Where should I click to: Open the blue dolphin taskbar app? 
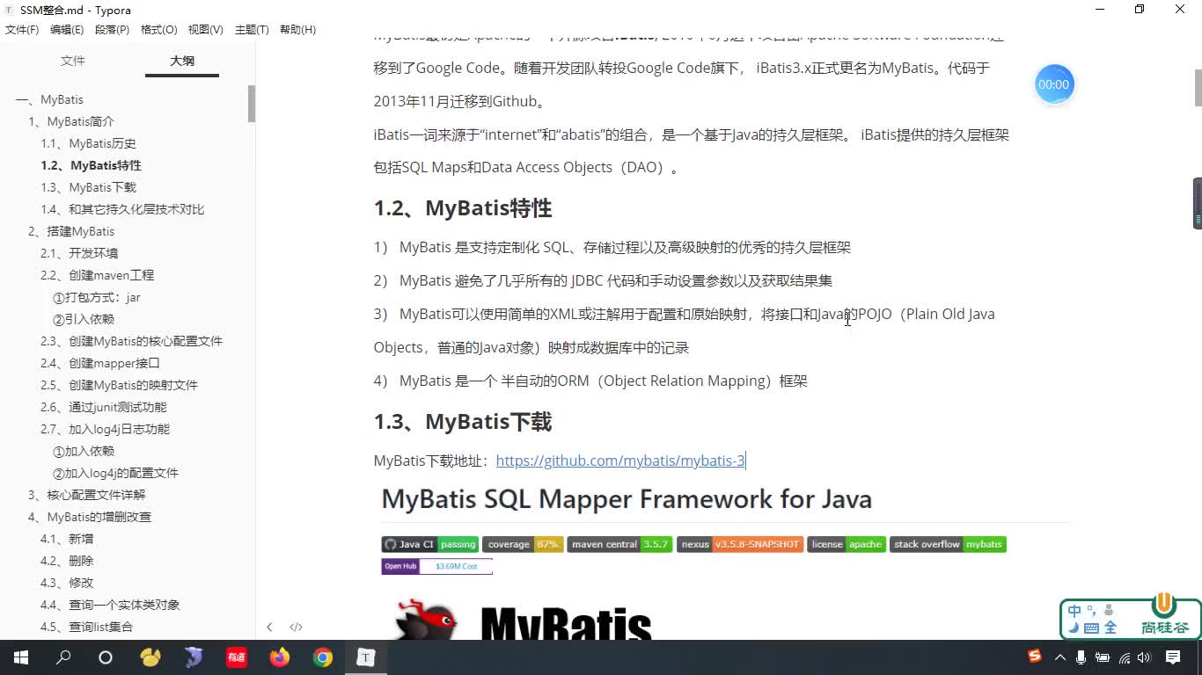click(193, 657)
